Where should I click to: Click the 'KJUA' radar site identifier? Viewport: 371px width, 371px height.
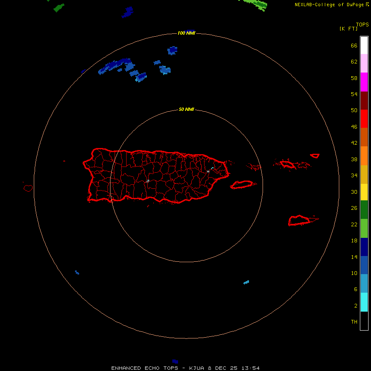pos(197,368)
